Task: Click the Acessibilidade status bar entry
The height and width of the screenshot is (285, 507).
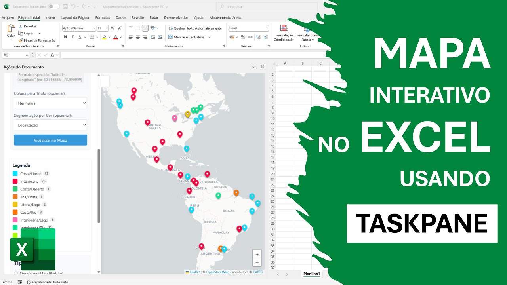Action: 47,282
